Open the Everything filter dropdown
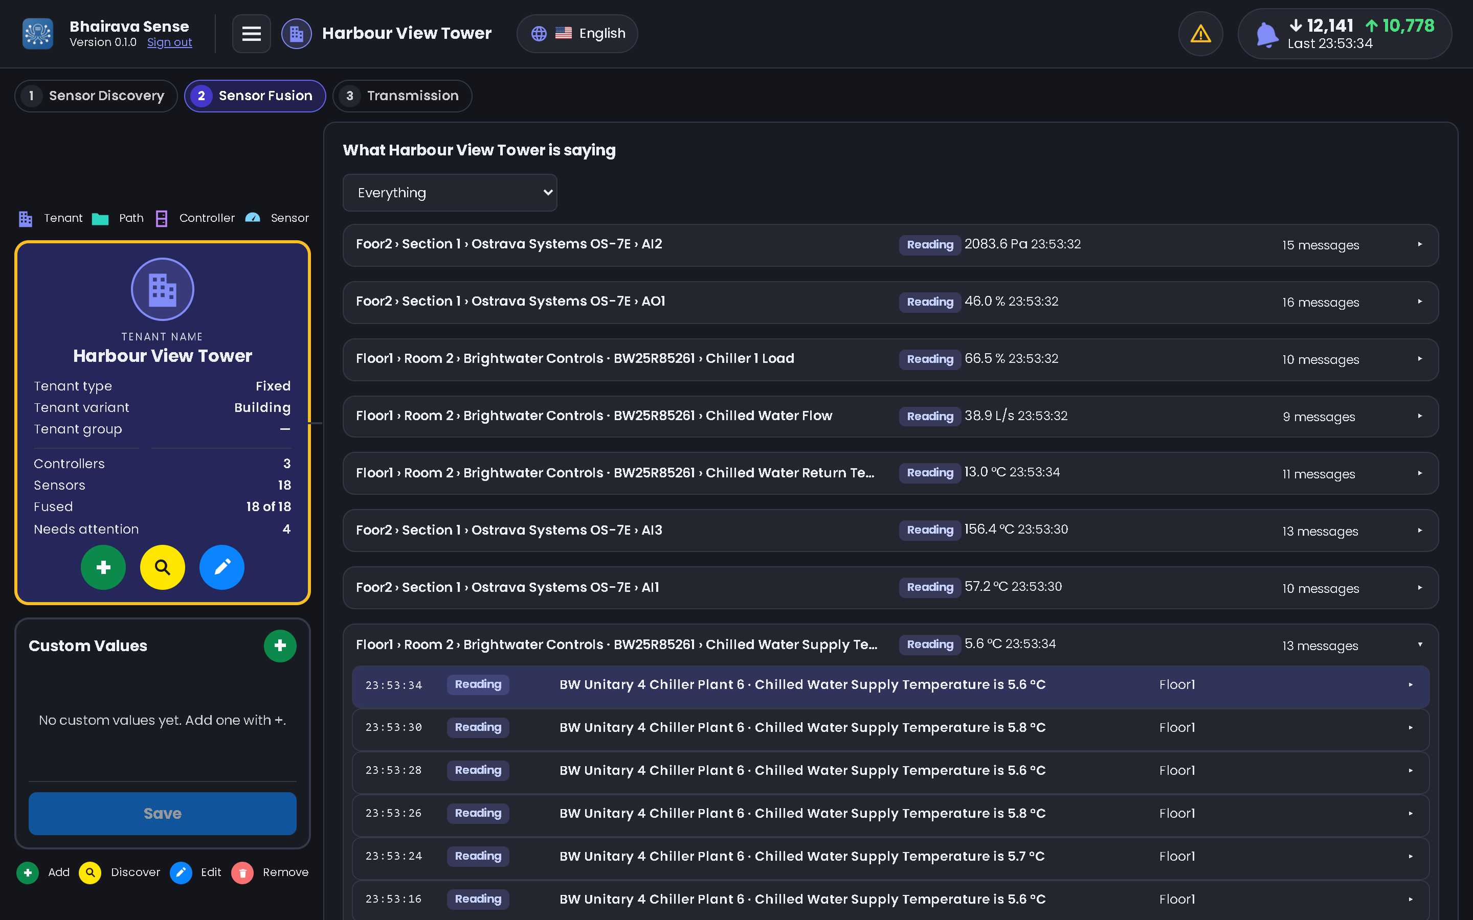This screenshot has width=1473, height=920. [450, 193]
